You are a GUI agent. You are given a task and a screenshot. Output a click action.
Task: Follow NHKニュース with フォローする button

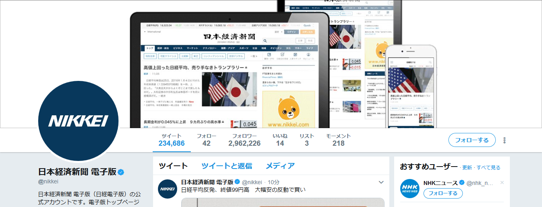click(443, 193)
